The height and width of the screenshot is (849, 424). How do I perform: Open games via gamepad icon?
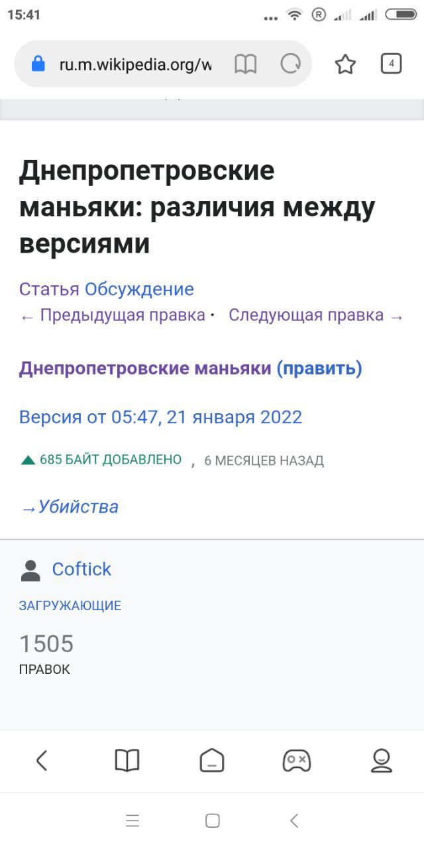click(296, 760)
